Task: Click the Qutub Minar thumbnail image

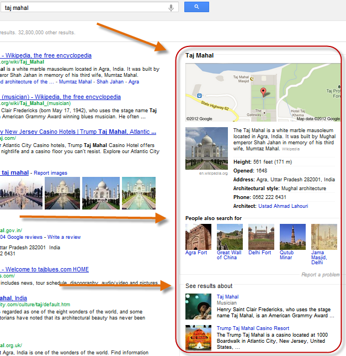Action: 292,237
